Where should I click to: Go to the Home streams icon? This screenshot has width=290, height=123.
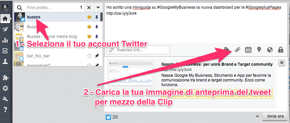[x=5, y=19]
